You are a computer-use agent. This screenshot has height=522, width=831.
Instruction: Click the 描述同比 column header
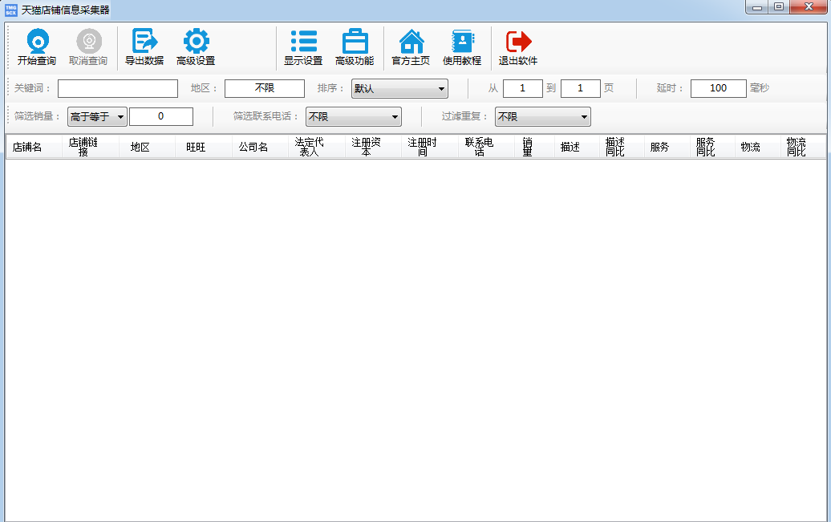tap(622, 147)
